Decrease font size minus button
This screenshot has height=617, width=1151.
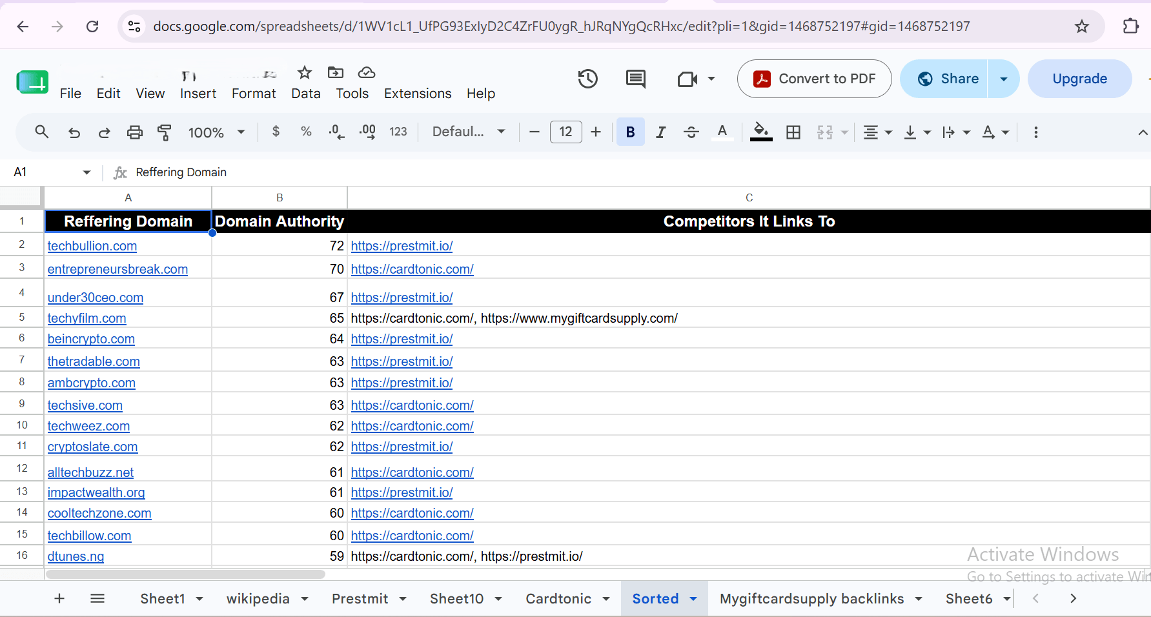(535, 132)
